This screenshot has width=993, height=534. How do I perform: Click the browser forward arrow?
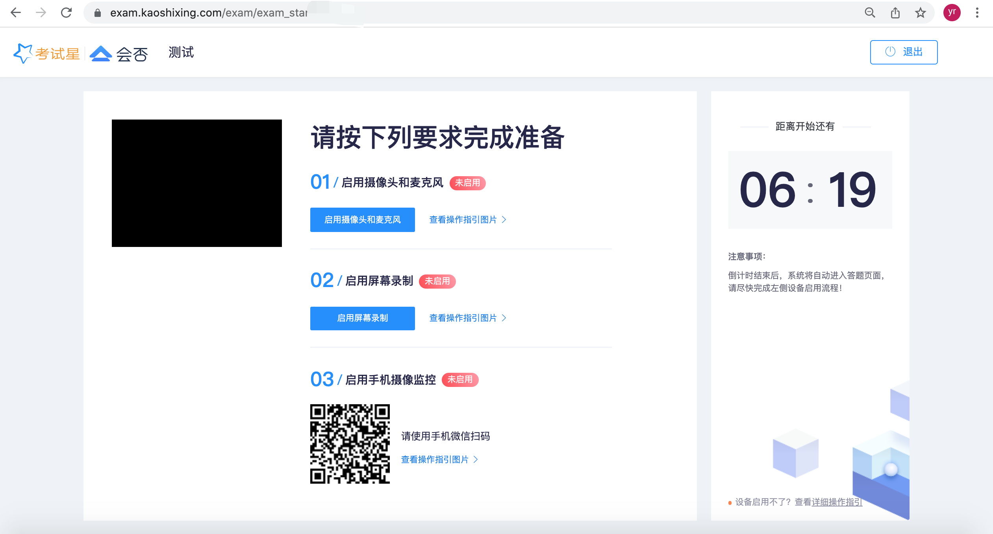coord(41,13)
